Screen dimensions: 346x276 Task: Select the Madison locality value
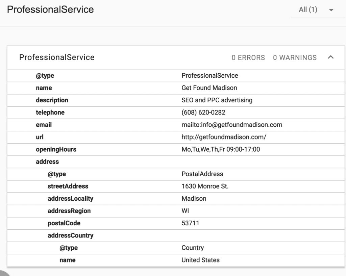pos(194,199)
